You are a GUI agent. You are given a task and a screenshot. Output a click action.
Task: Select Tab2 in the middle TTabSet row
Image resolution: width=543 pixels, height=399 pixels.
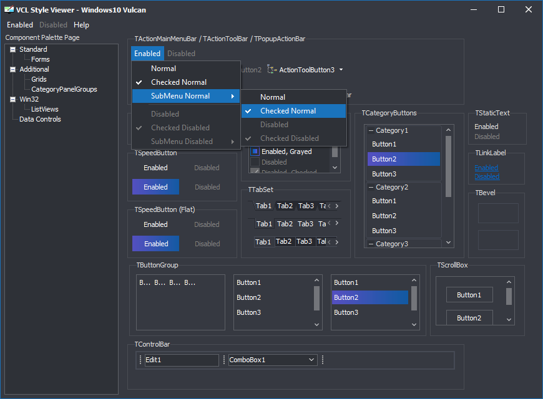tap(285, 224)
